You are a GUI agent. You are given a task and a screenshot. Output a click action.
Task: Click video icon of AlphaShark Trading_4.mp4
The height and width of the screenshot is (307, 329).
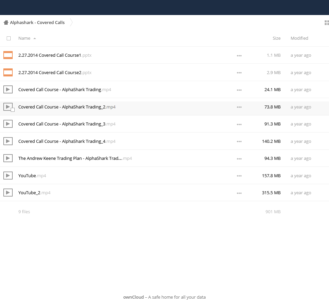point(8,141)
